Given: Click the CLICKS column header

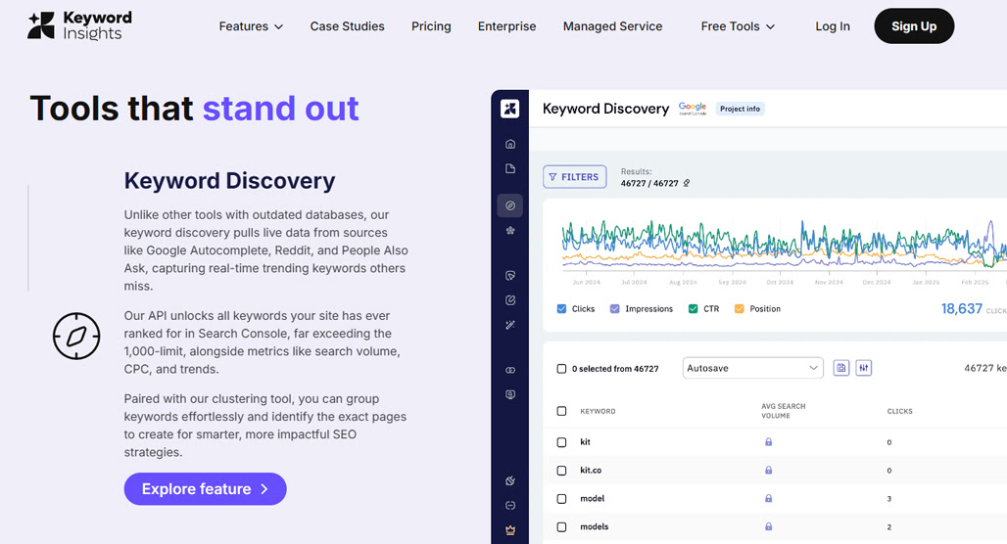Looking at the screenshot, I should 899,411.
